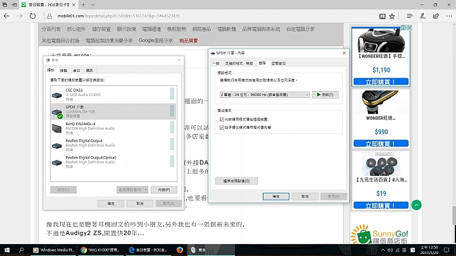
Task: Click confirm button in SPDIF properties
Action: 276,197
